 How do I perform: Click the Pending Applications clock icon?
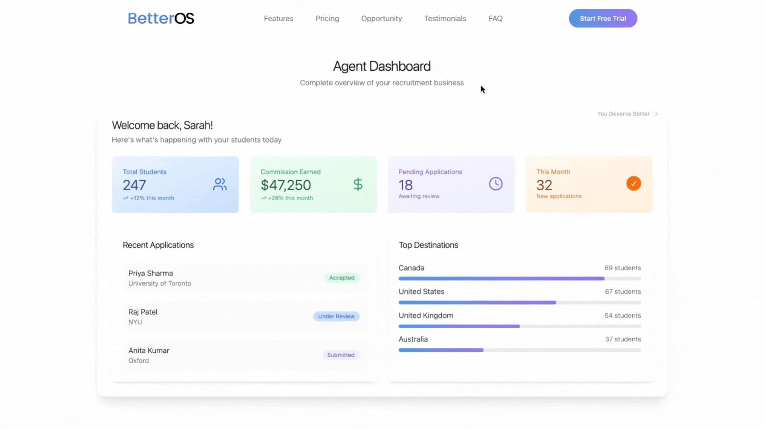click(496, 184)
